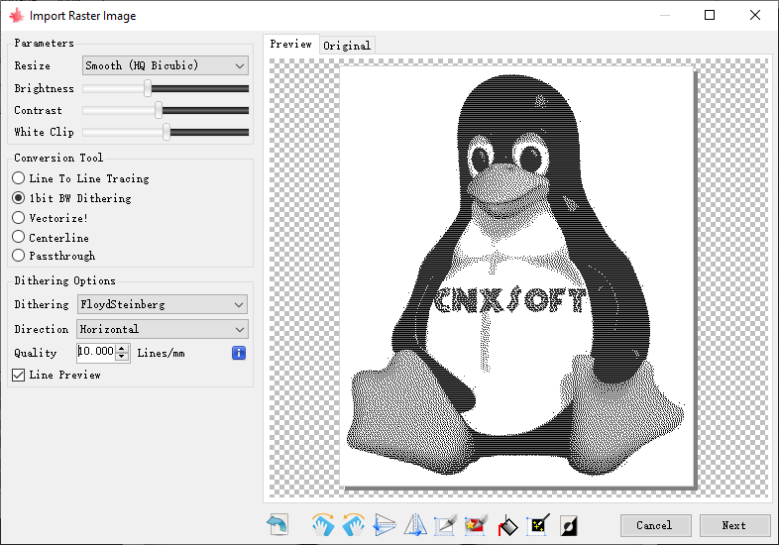Click the White Clip slider handle
The height and width of the screenshot is (545, 779).
(167, 132)
